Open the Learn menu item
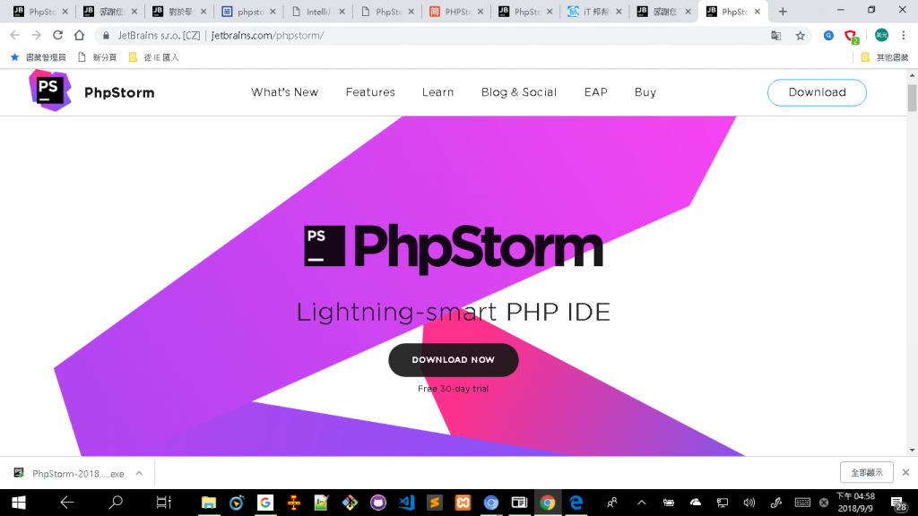 click(x=437, y=92)
